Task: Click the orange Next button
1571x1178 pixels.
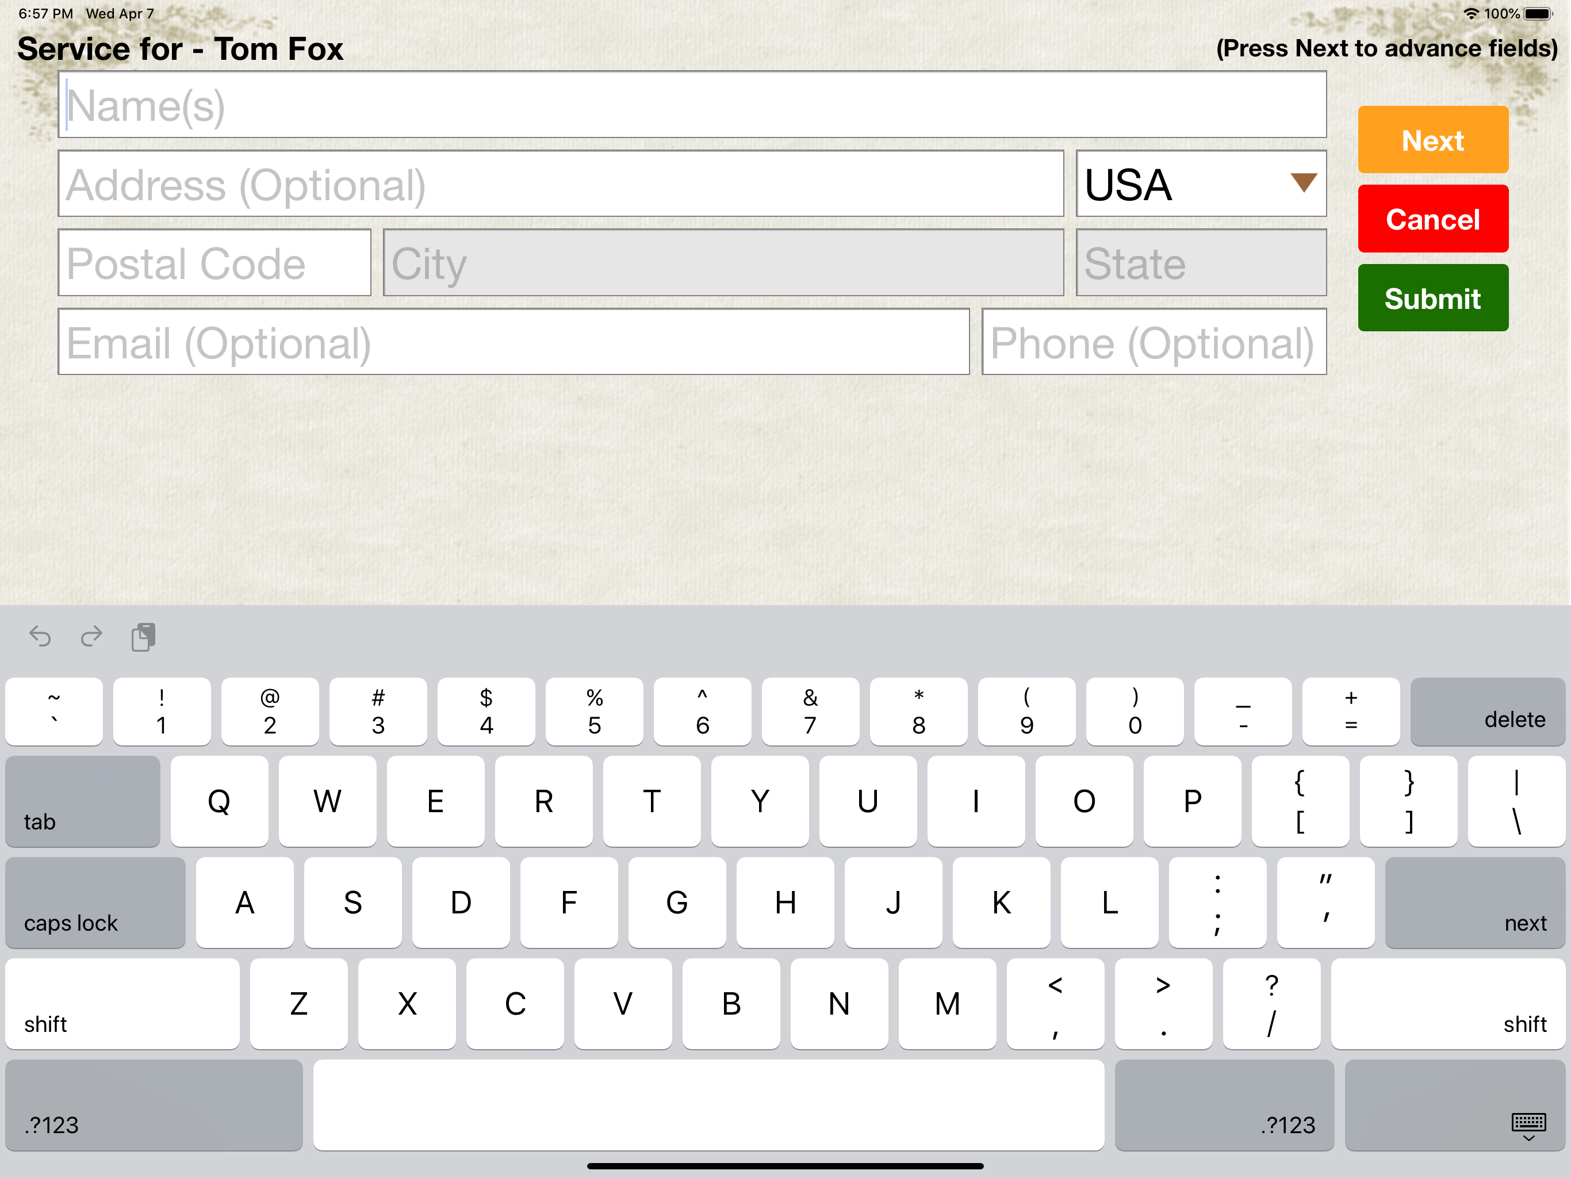Action: tap(1432, 140)
